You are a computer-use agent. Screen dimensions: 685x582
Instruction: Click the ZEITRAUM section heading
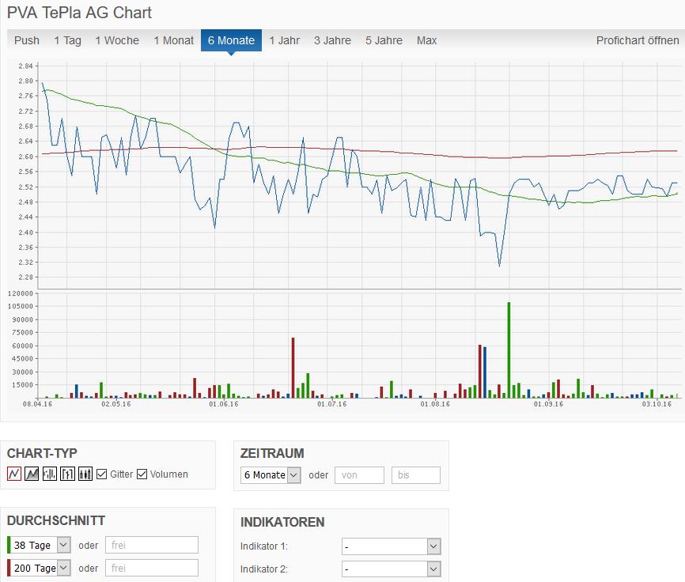click(x=272, y=453)
